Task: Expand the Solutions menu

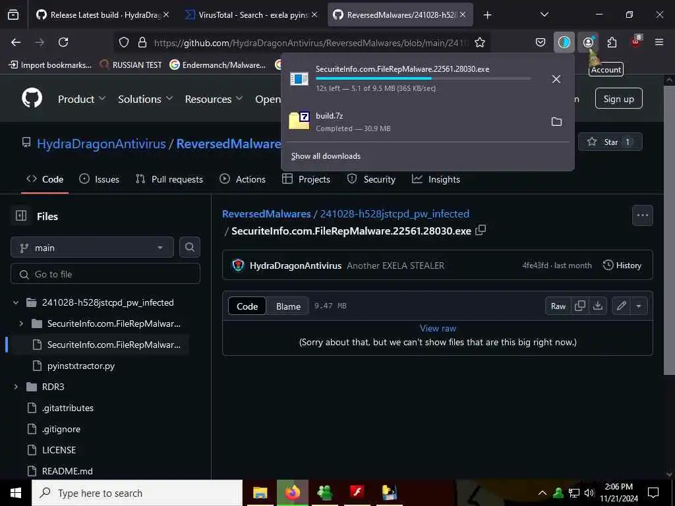Action: (146, 99)
